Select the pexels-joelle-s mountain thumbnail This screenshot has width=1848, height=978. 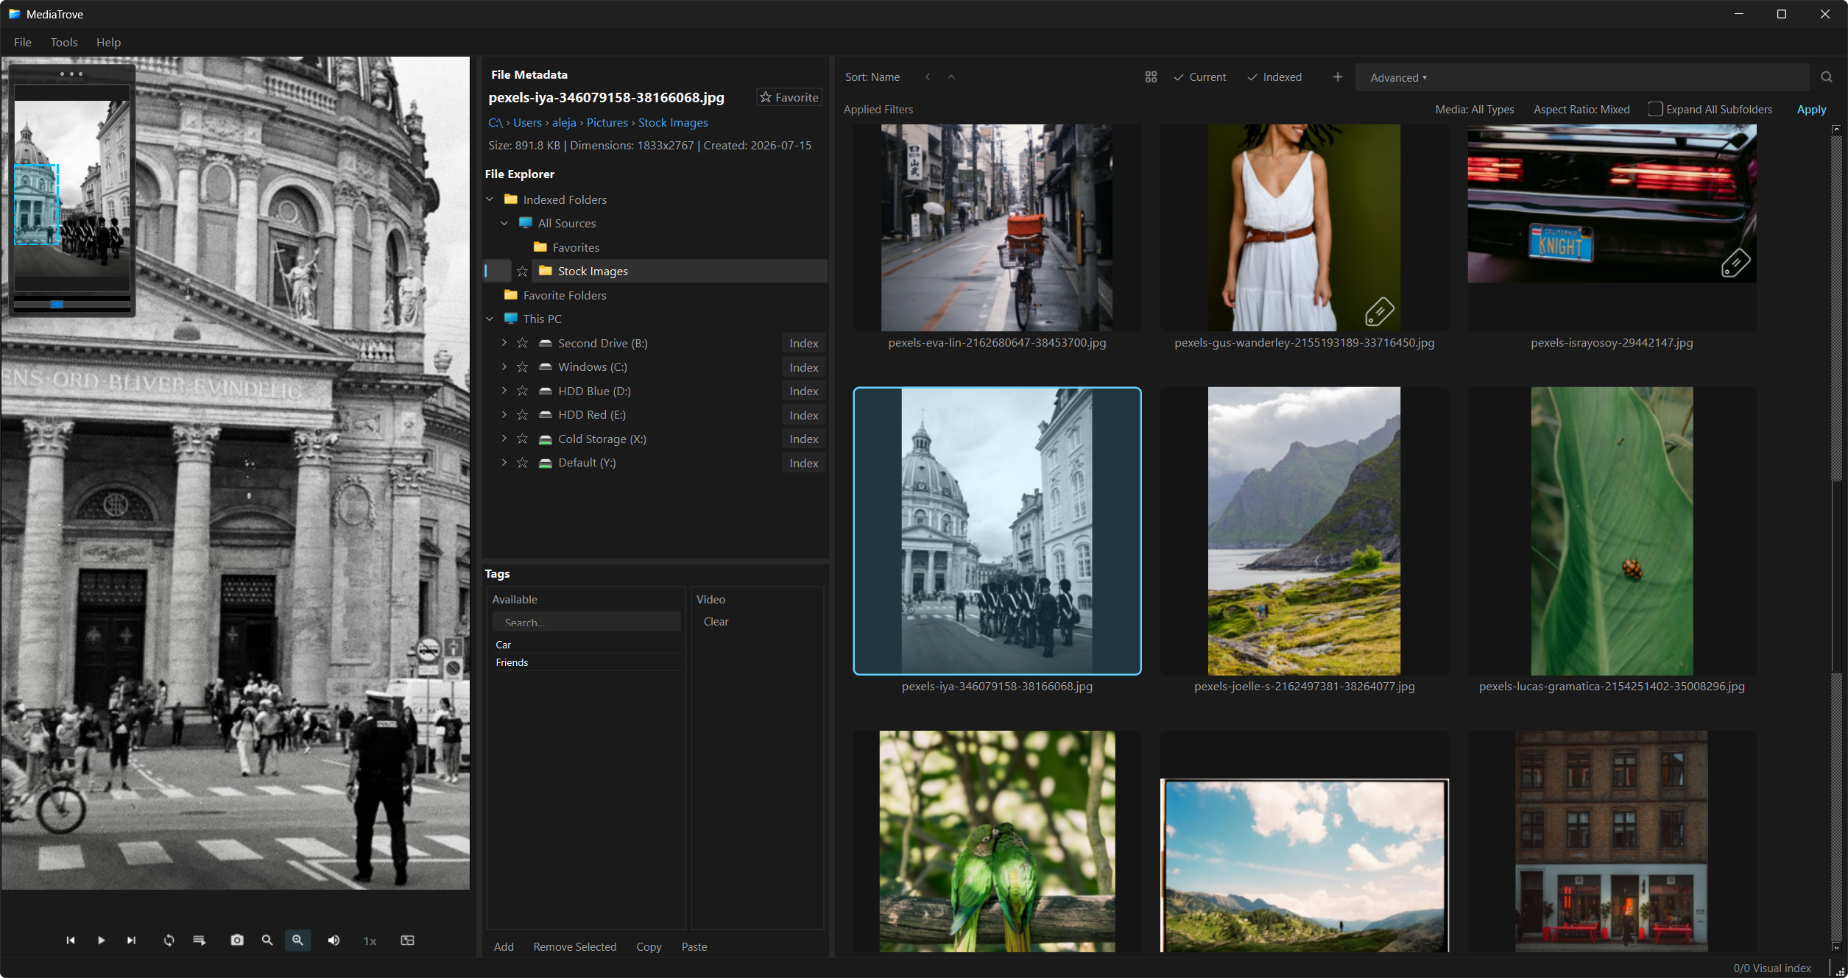(x=1304, y=531)
